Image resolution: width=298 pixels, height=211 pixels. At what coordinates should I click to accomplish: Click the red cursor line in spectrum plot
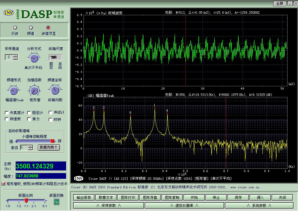point(226,133)
